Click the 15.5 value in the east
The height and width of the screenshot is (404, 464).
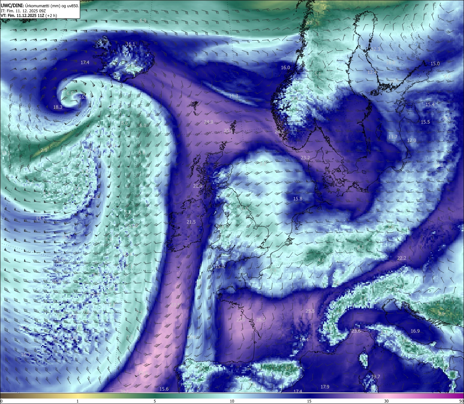click(x=425, y=122)
